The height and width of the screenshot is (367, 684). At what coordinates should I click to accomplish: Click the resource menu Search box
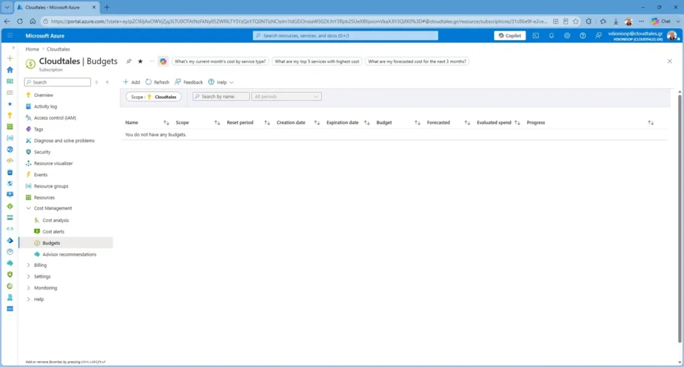pos(57,82)
